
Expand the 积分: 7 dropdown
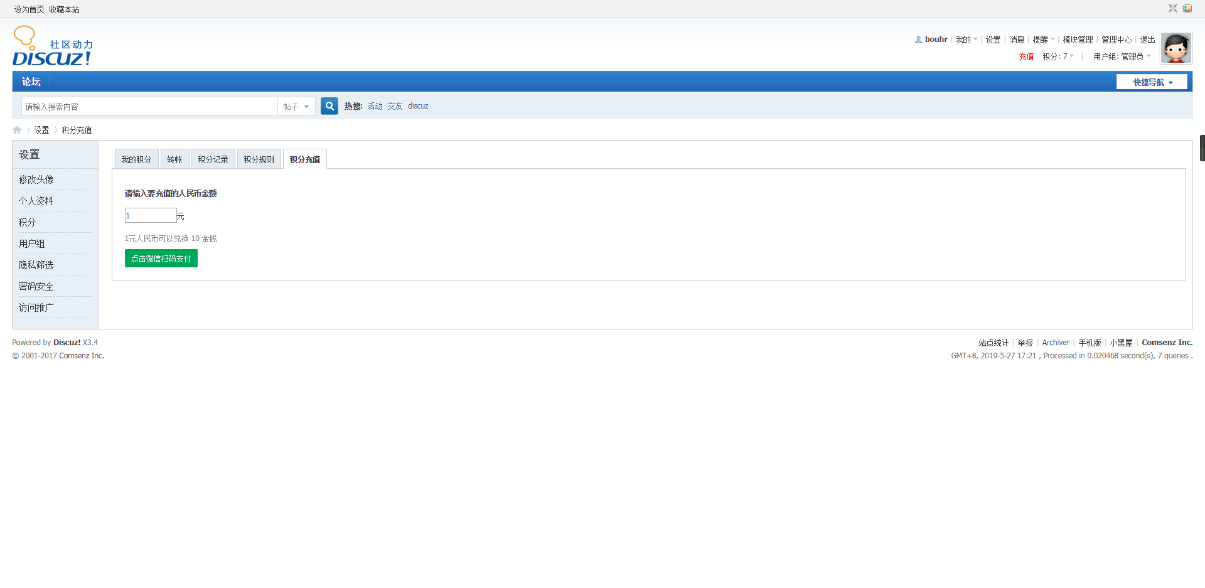click(x=1058, y=56)
